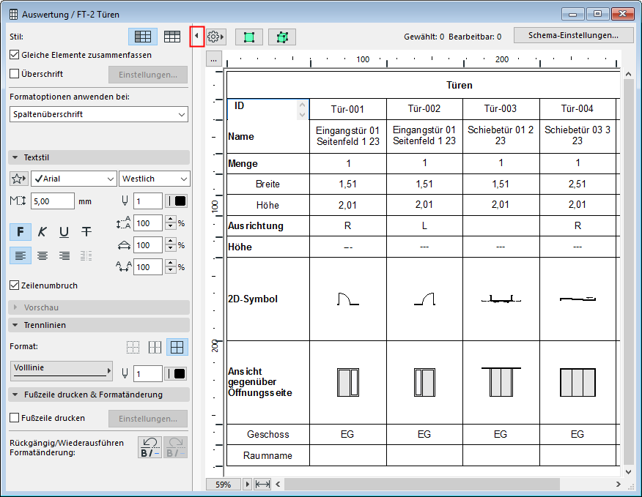
Task: Undo the last format change
Action: (x=150, y=446)
